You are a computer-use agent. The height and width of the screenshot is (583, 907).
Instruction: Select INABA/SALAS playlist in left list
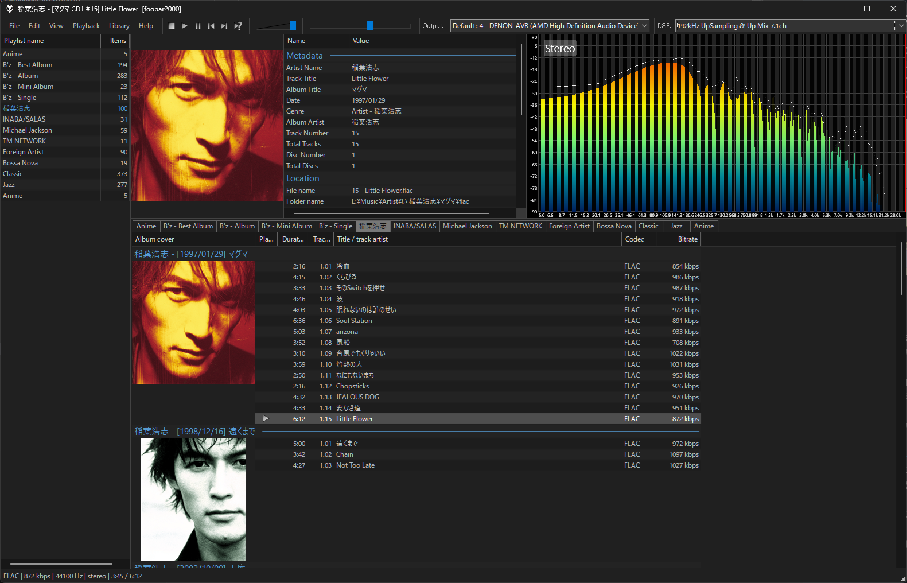(x=65, y=119)
